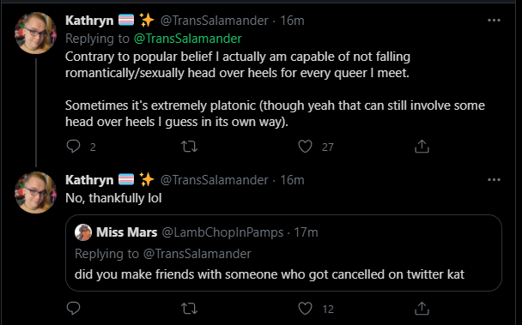This screenshot has width=522, height=325.
Task: Click the 17m timestamp in quoted tweet
Action: coord(306,232)
